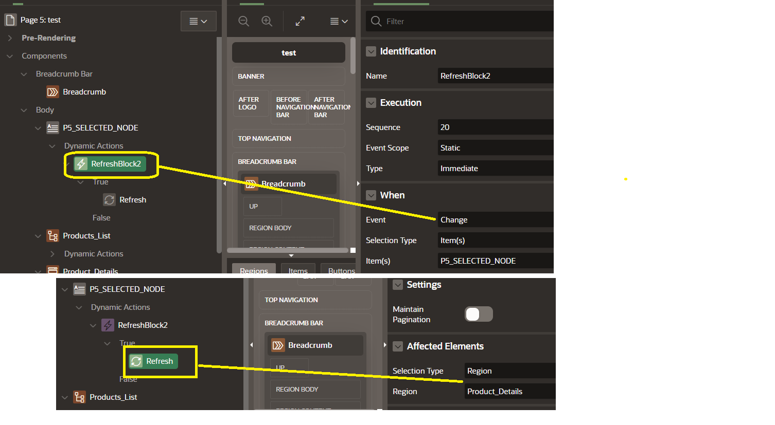Select the green highlighted RefreshBlock2 dynamic action
This screenshot has height=425, width=775.
[x=110, y=164]
